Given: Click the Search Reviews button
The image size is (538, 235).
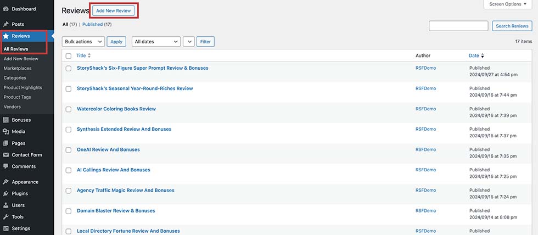Looking at the screenshot, I should [x=512, y=26].
